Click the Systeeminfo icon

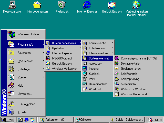(x=117, y=84)
